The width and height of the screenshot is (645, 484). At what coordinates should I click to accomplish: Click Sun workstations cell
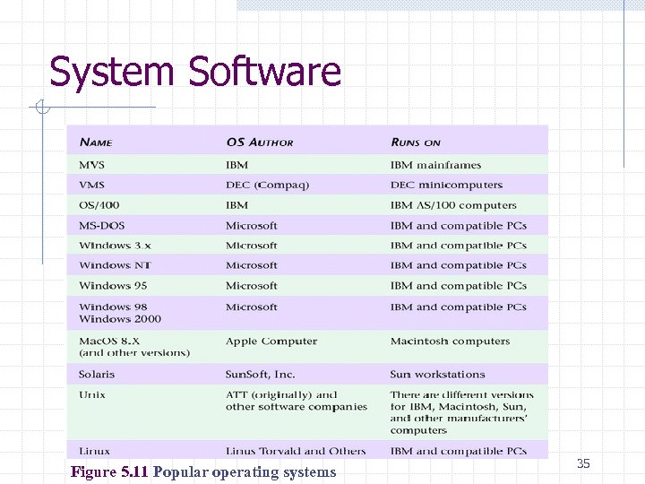[438, 375]
